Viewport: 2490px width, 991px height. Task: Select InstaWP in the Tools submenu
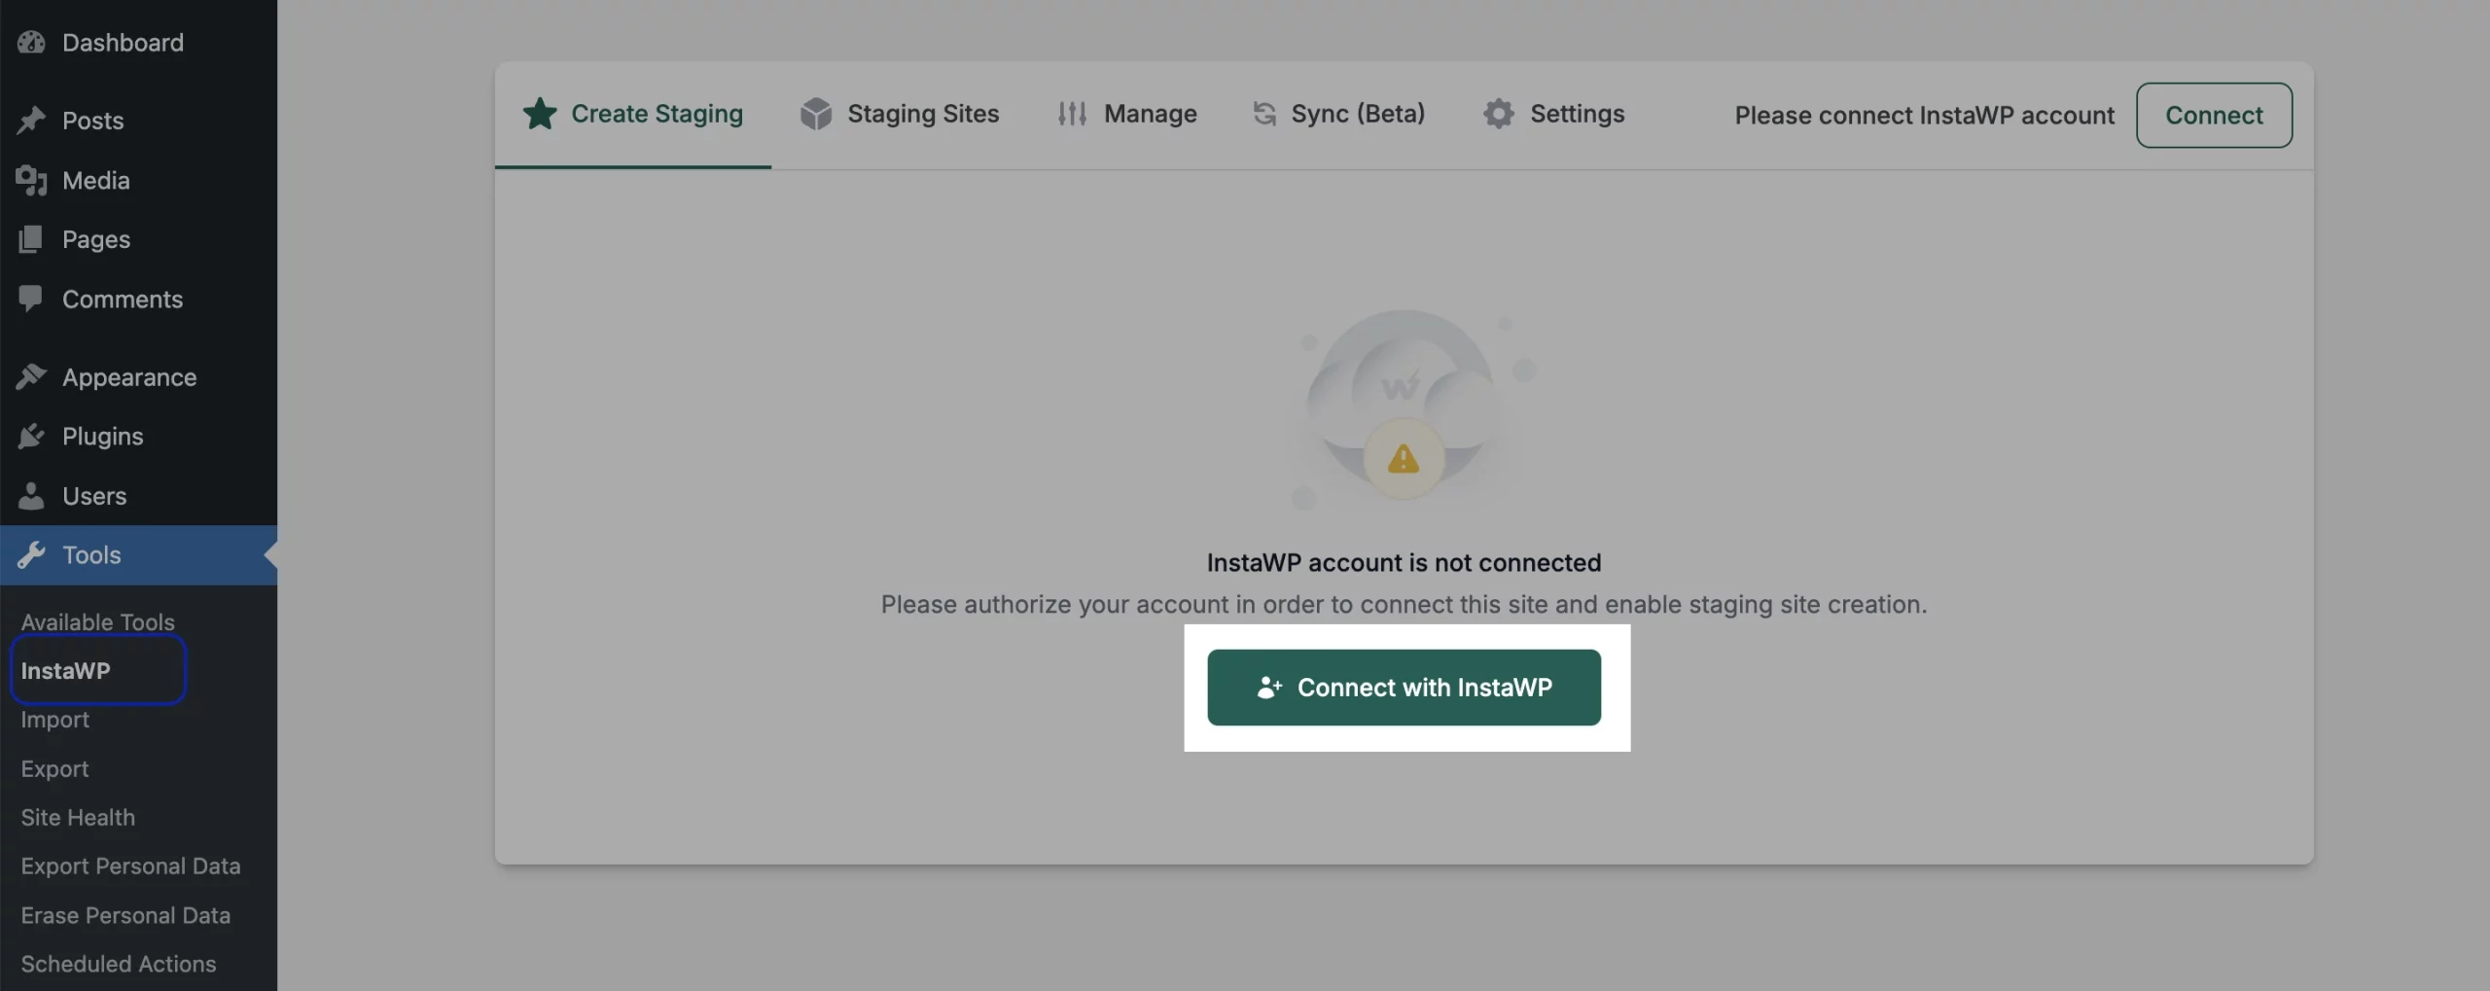pos(65,670)
